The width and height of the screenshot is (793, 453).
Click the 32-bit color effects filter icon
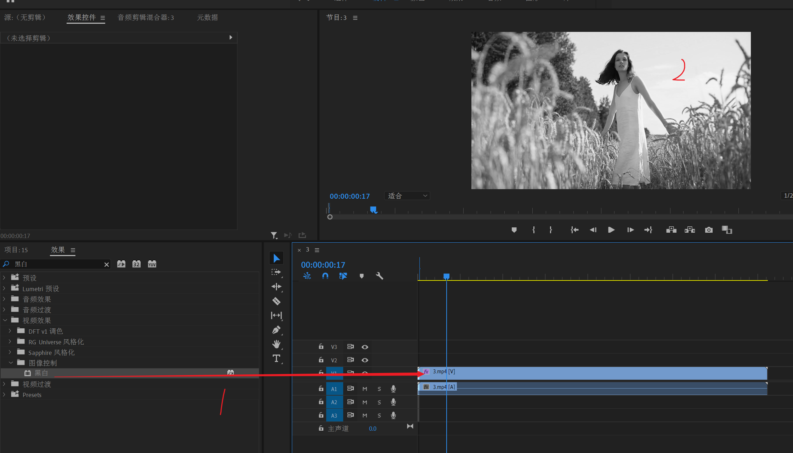(136, 264)
